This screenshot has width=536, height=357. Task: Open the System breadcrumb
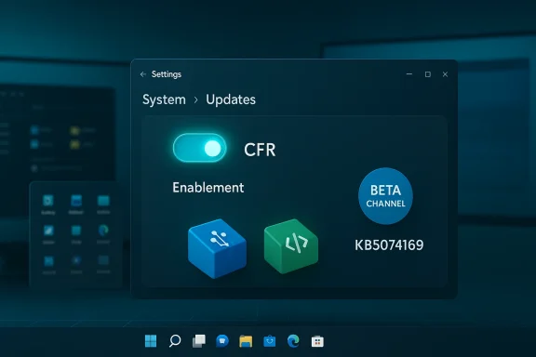164,99
